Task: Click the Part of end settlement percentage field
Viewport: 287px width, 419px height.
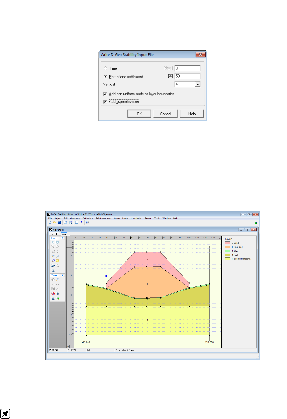Action: [x=187, y=76]
